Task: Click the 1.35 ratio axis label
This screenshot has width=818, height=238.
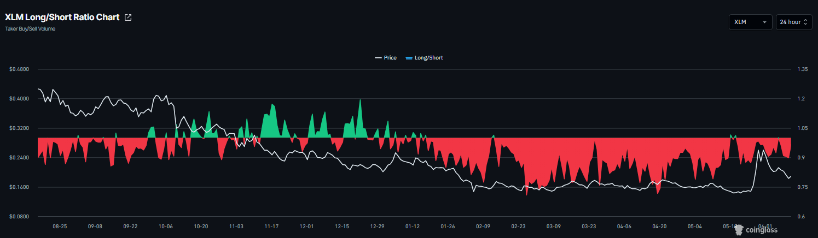Action: click(x=803, y=69)
